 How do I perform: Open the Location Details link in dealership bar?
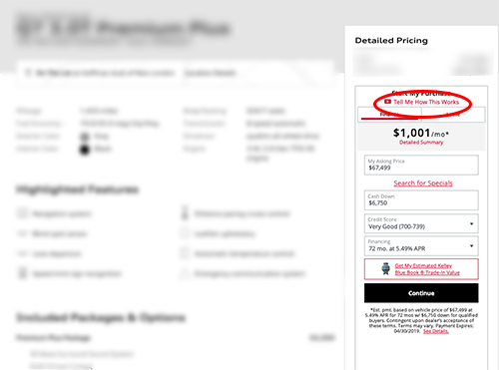pos(211,73)
